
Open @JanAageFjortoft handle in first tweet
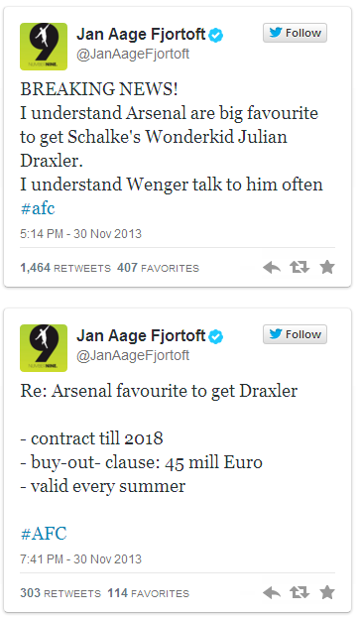coord(133,54)
